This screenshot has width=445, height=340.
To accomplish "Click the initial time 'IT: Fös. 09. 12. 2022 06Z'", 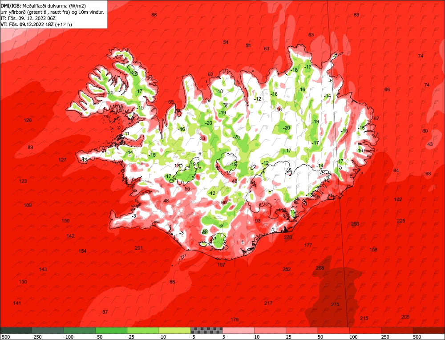I will 28,18.
